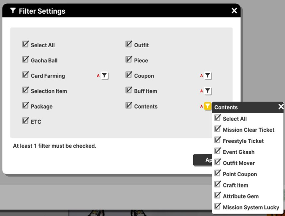Image resolution: width=285 pixels, height=216 pixels.
Task: Toggle the ETC filter checkbox
Action: (25, 121)
